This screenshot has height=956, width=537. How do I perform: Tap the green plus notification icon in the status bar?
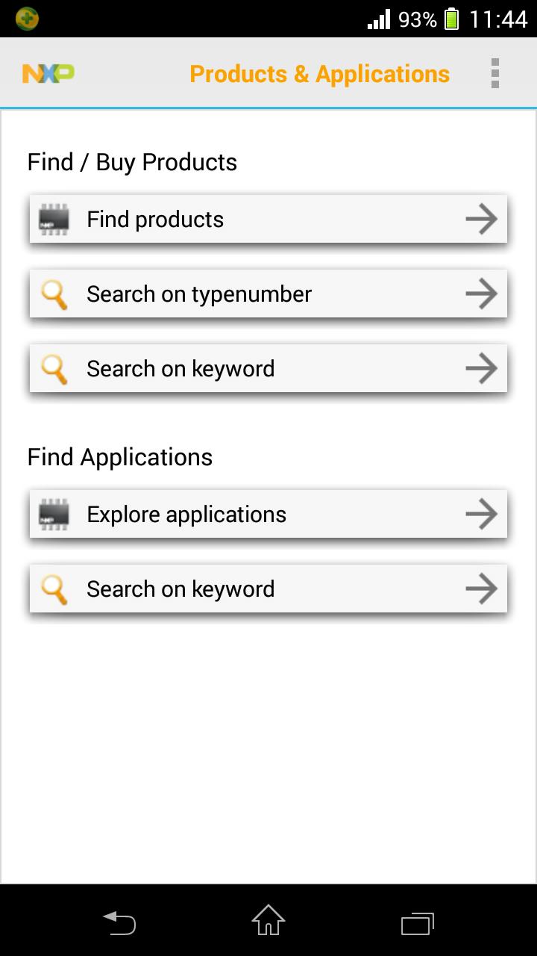(27, 19)
